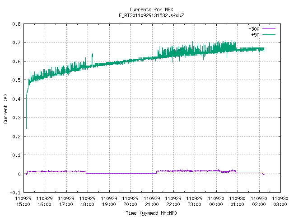Screen dimensions: 289x217
Task: Click the y-axis tick value 0.7
Action: pyautogui.click(x=16, y=42)
